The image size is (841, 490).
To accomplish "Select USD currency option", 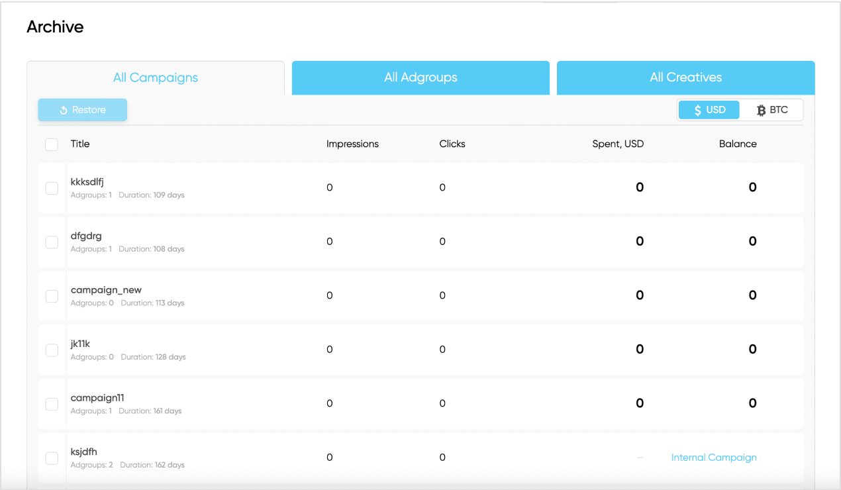I will (709, 110).
